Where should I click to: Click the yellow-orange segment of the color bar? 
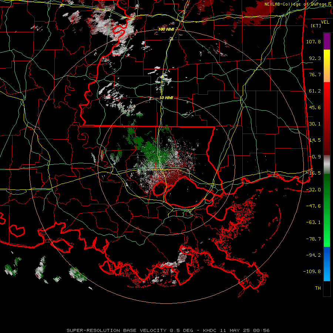(x=327, y=66)
